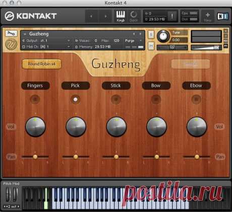Adjust the Fingers Vol knob
The height and width of the screenshot is (212, 232).
[x=35, y=127]
